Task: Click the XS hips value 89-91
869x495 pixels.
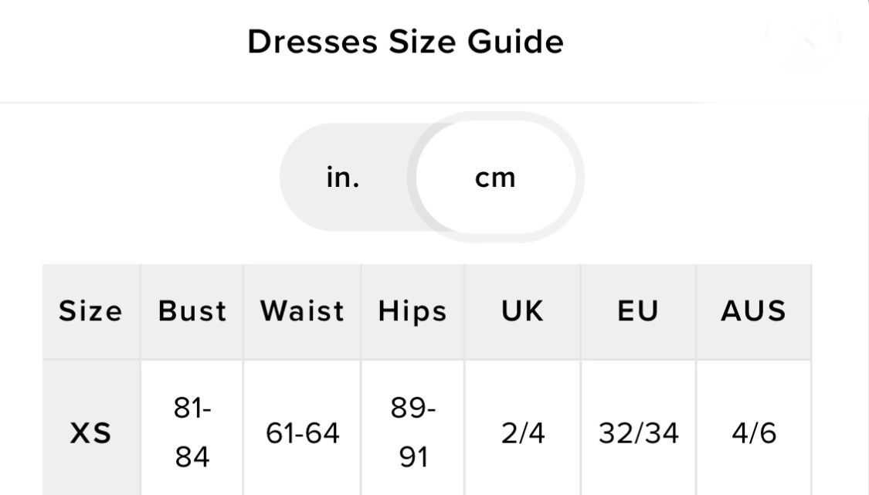Action: (x=412, y=434)
